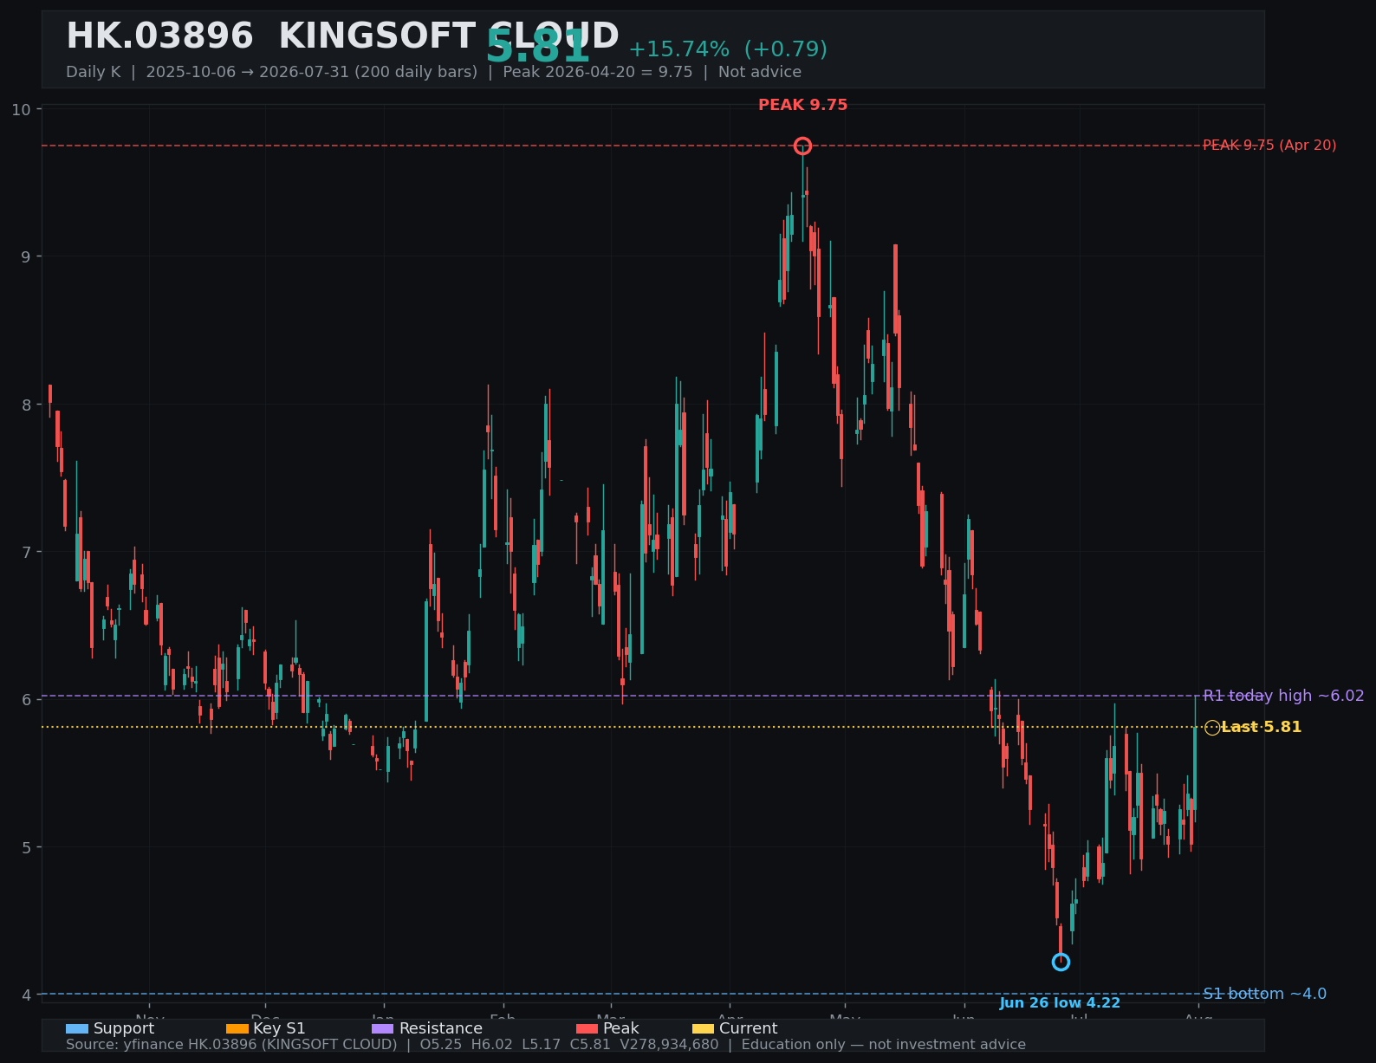Select the 'Support' legend label
Image resolution: width=1376 pixels, height=1063 pixels.
[x=124, y=1028]
